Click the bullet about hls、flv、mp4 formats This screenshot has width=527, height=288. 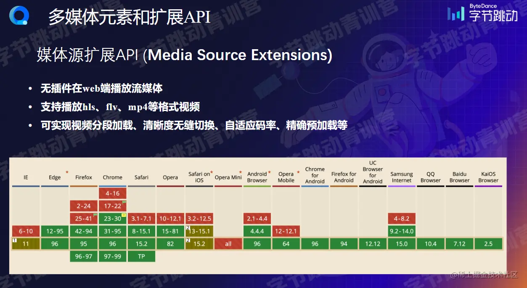(x=120, y=107)
